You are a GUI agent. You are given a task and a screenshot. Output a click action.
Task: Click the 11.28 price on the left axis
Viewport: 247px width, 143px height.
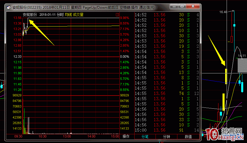17,90
